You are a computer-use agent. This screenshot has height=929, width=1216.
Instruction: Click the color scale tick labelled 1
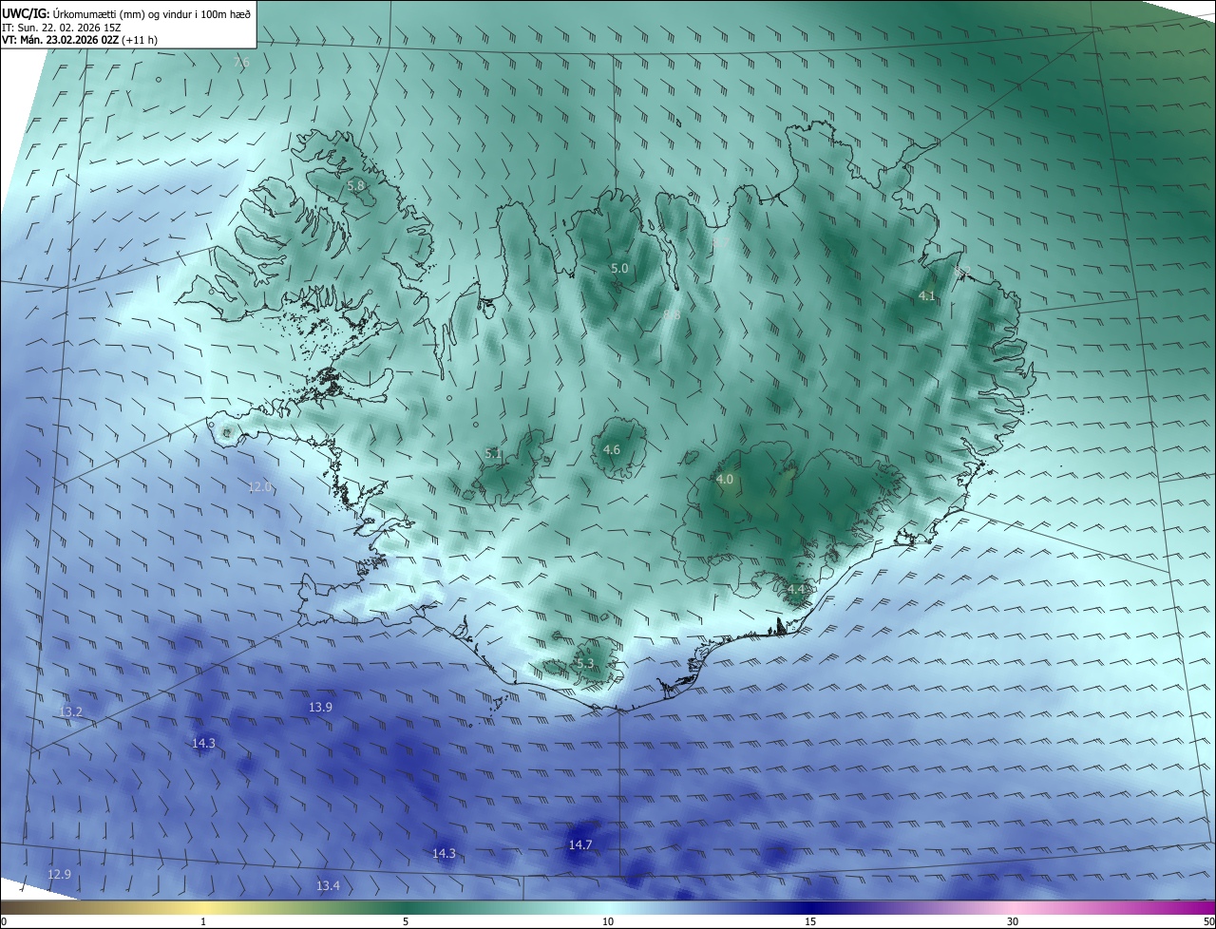(x=203, y=921)
